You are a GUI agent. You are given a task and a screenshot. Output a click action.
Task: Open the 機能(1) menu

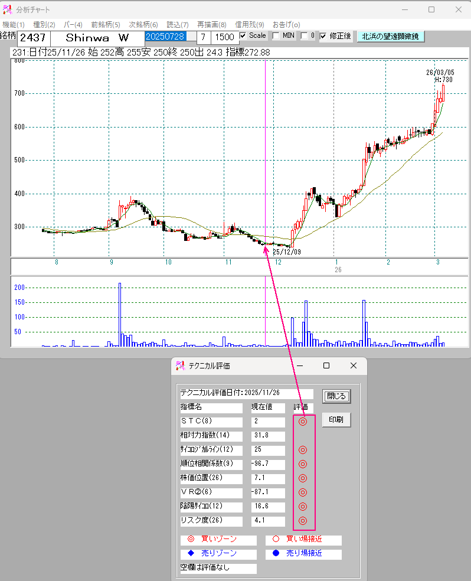tap(14, 25)
